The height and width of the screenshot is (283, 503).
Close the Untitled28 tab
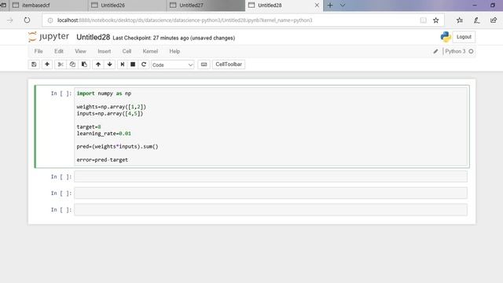317,6
